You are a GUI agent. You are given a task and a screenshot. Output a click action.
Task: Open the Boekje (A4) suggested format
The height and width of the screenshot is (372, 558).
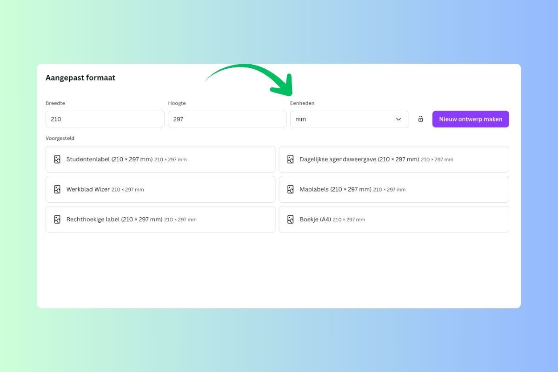pos(393,219)
